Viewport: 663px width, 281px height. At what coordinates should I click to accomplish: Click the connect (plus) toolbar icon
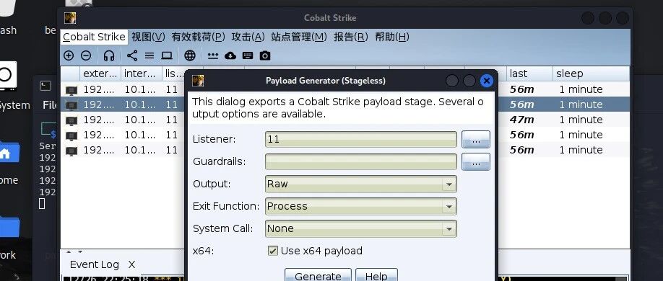click(68, 55)
